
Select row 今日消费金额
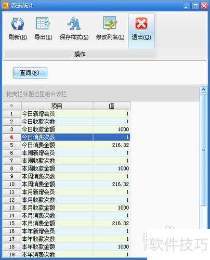[67, 145]
